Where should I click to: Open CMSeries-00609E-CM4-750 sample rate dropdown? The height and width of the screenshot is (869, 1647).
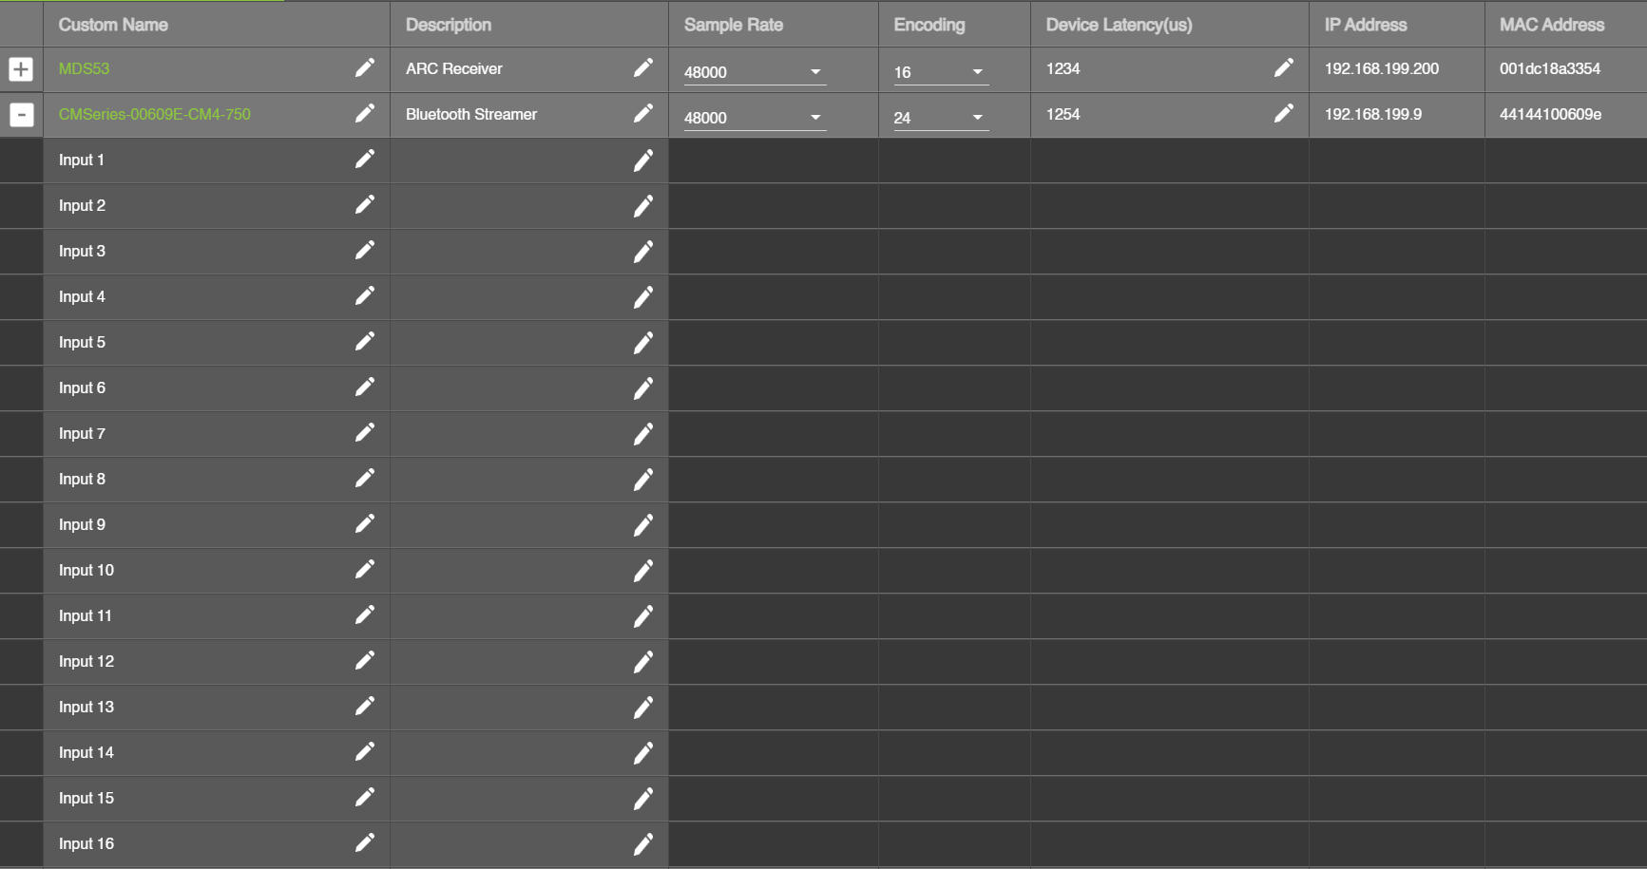tap(755, 118)
